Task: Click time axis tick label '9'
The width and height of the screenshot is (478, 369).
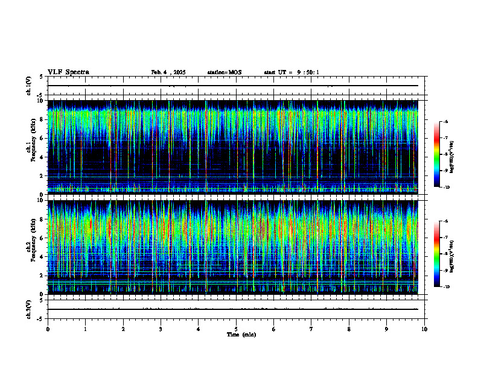Action: pos(386,329)
